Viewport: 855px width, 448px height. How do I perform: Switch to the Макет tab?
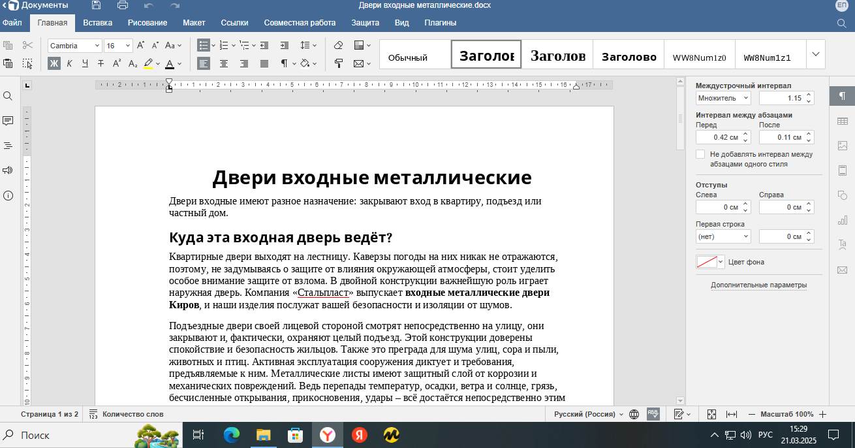194,23
